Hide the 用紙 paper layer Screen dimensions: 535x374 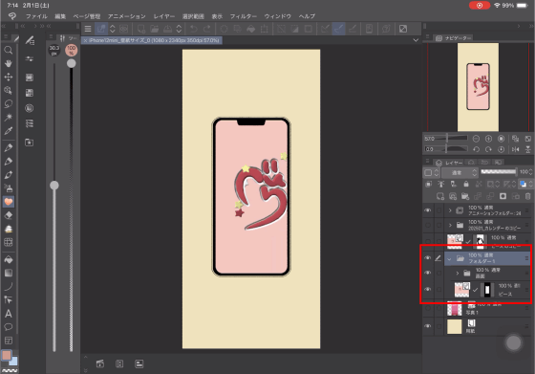pyautogui.click(x=428, y=326)
